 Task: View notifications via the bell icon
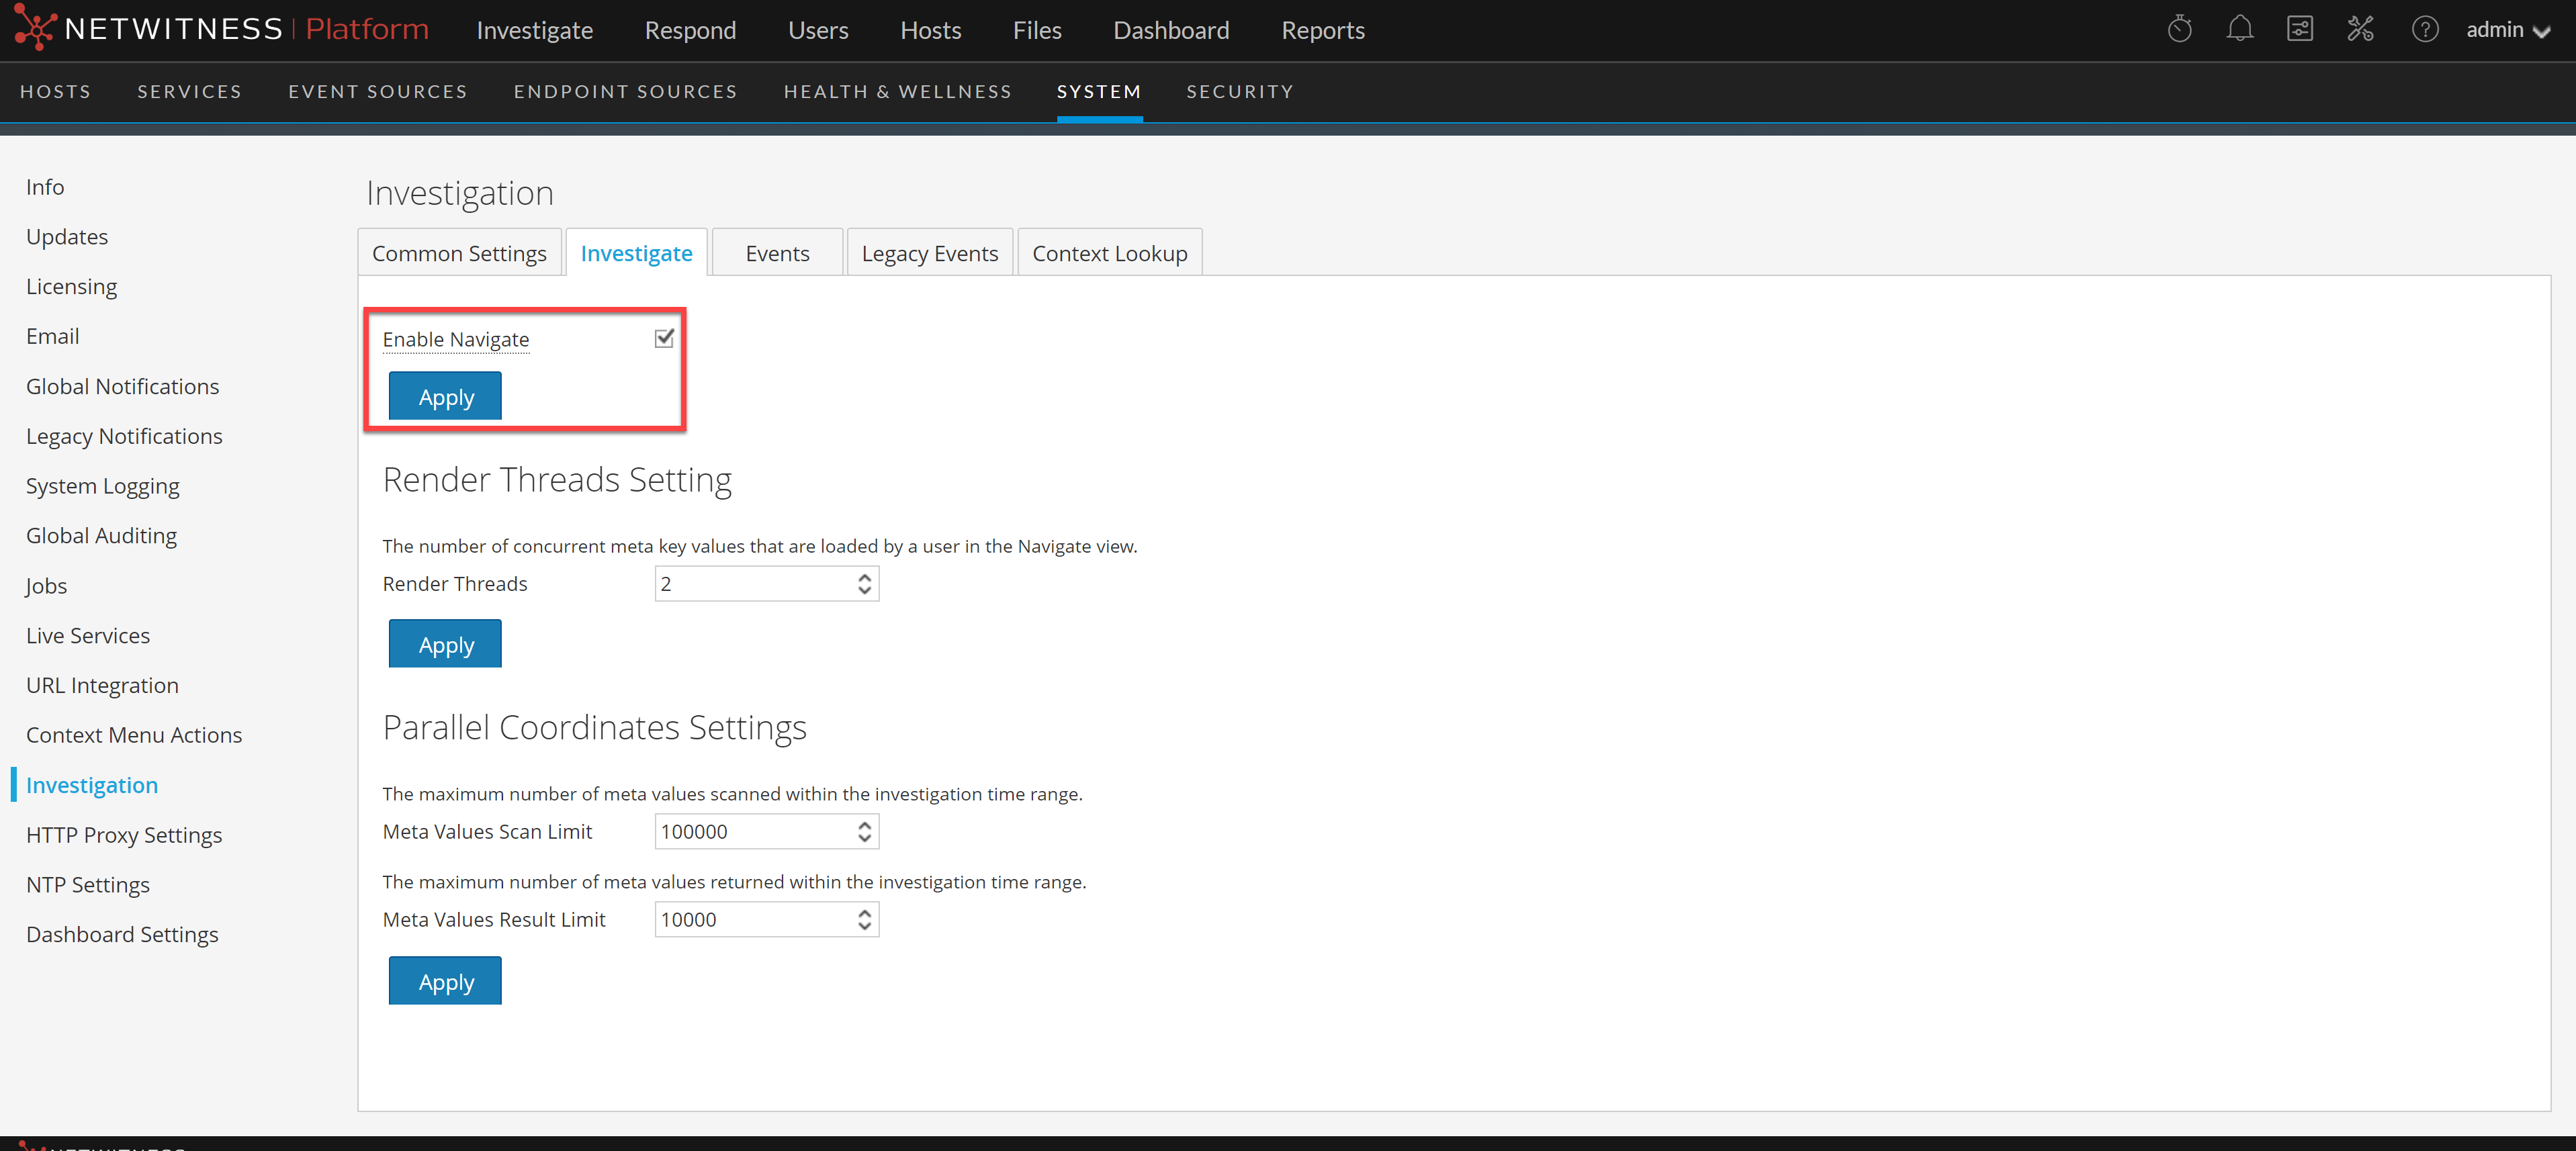pyautogui.click(x=2240, y=29)
